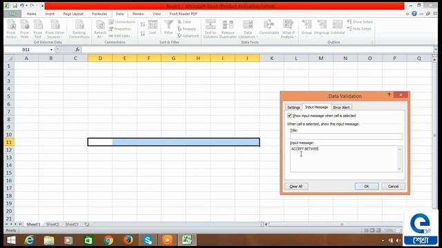Open What-If Analysis dropdown
This screenshot has height=248, width=442.
[288, 29]
